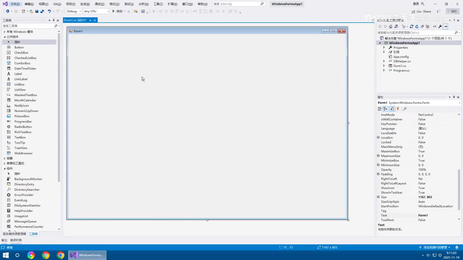The image size is (463, 260).
Task: Click View Code icon in Solution Explorer
Action: pyautogui.click(x=435, y=26)
